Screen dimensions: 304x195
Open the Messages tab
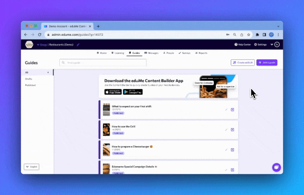(152, 53)
